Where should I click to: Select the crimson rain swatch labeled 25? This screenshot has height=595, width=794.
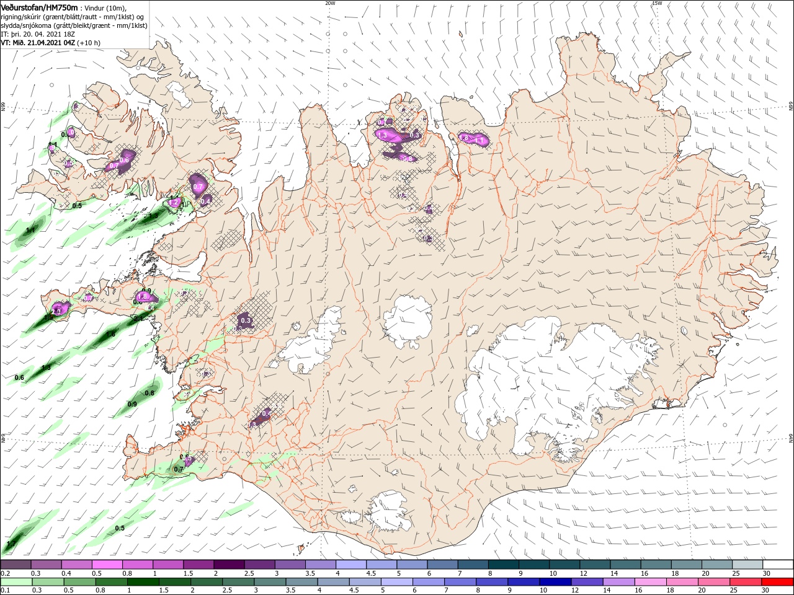[746, 581]
